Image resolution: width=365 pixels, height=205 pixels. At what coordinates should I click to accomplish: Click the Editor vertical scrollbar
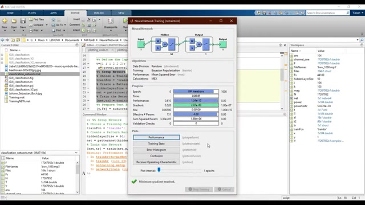(282, 81)
